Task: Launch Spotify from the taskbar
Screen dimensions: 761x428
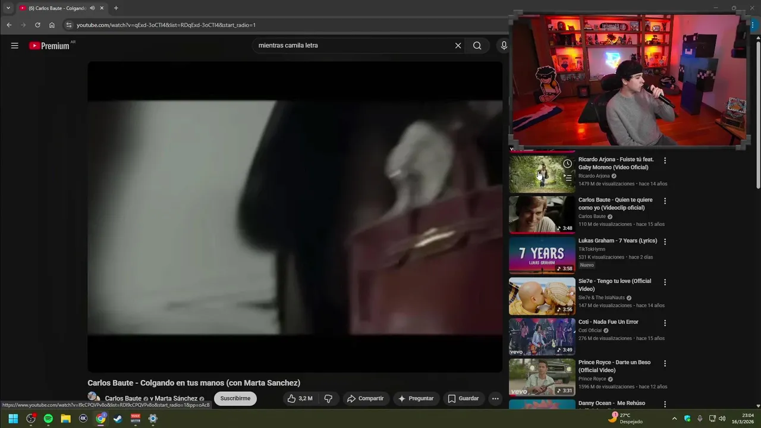Action: pyautogui.click(x=48, y=418)
